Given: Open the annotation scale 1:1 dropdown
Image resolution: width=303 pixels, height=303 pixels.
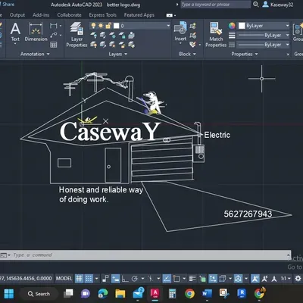Looking at the screenshot, I should pyautogui.click(x=286, y=279).
